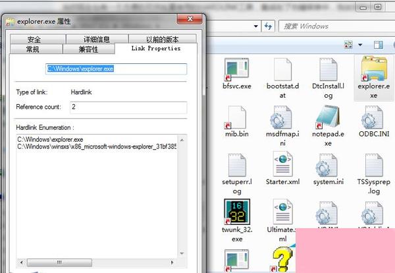Select the mib.bin file icon
The width and height of the screenshot is (395, 273).
(236, 117)
